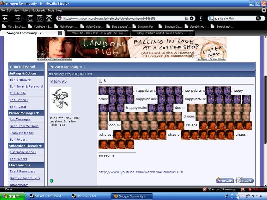
Task: Open the Send New Message link
Action: 24,126
